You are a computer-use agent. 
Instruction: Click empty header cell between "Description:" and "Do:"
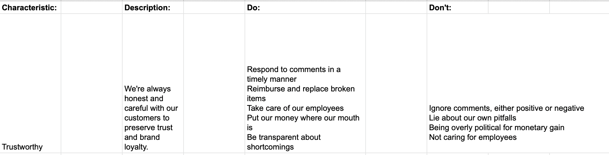pyautogui.click(x=214, y=8)
